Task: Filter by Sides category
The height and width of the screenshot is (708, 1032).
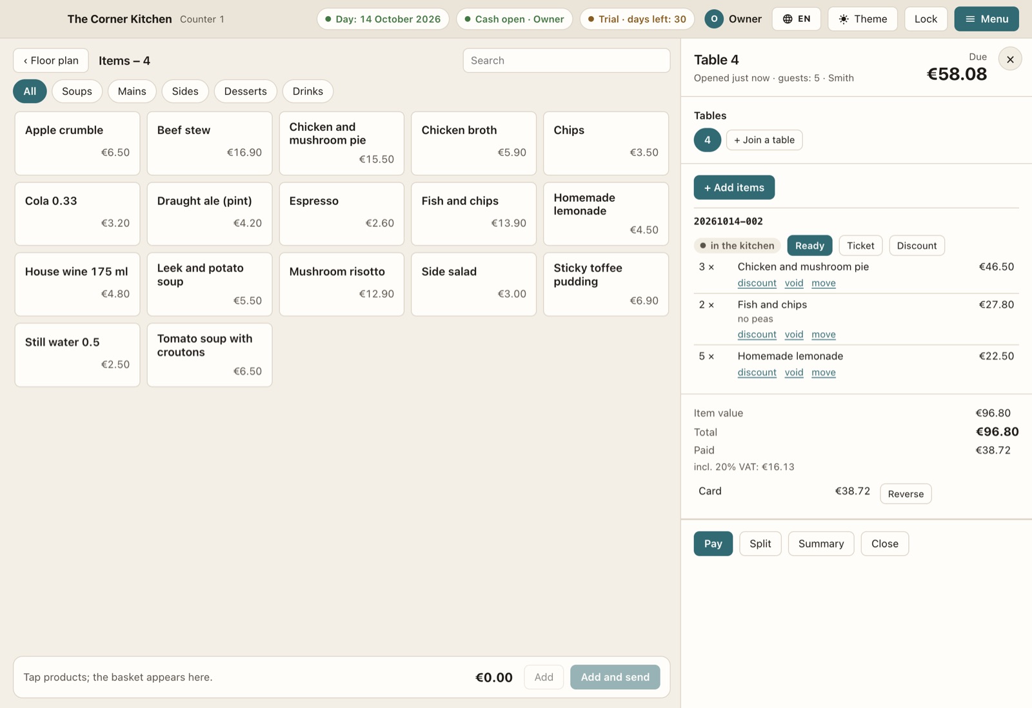Action: (x=185, y=91)
